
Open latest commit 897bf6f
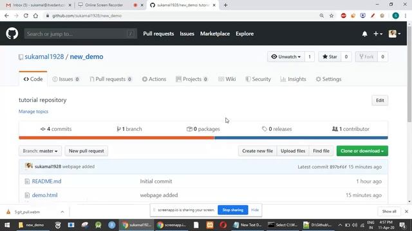338,167
